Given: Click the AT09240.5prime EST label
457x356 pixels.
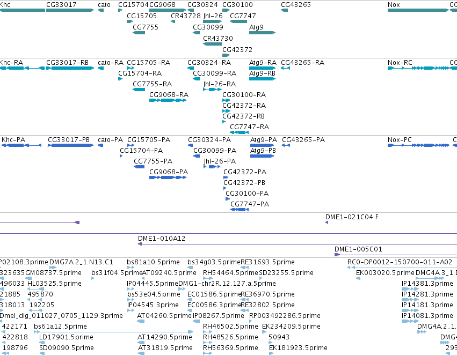Looking at the screenshot, I should tap(169, 273).
